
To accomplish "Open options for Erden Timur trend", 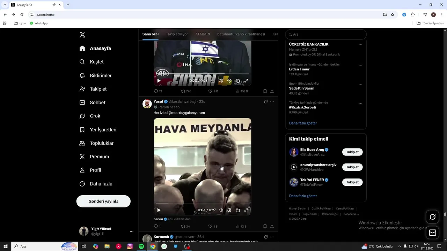I will pos(360,65).
